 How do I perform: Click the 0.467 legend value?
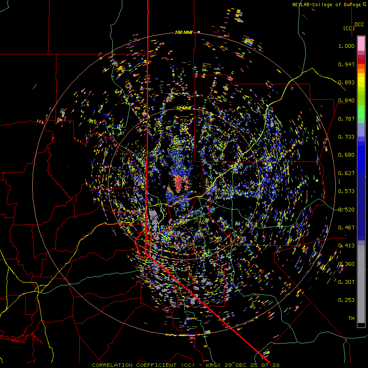(346, 228)
